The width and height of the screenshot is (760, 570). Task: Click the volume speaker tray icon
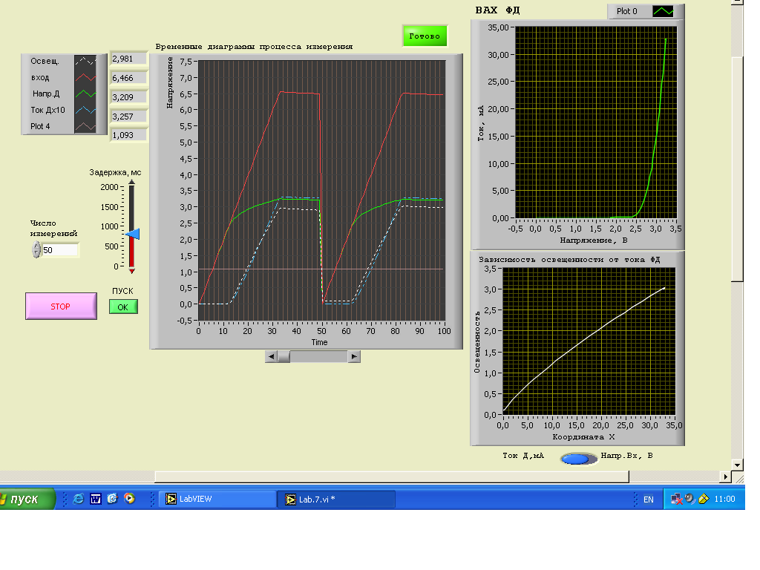click(689, 499)
